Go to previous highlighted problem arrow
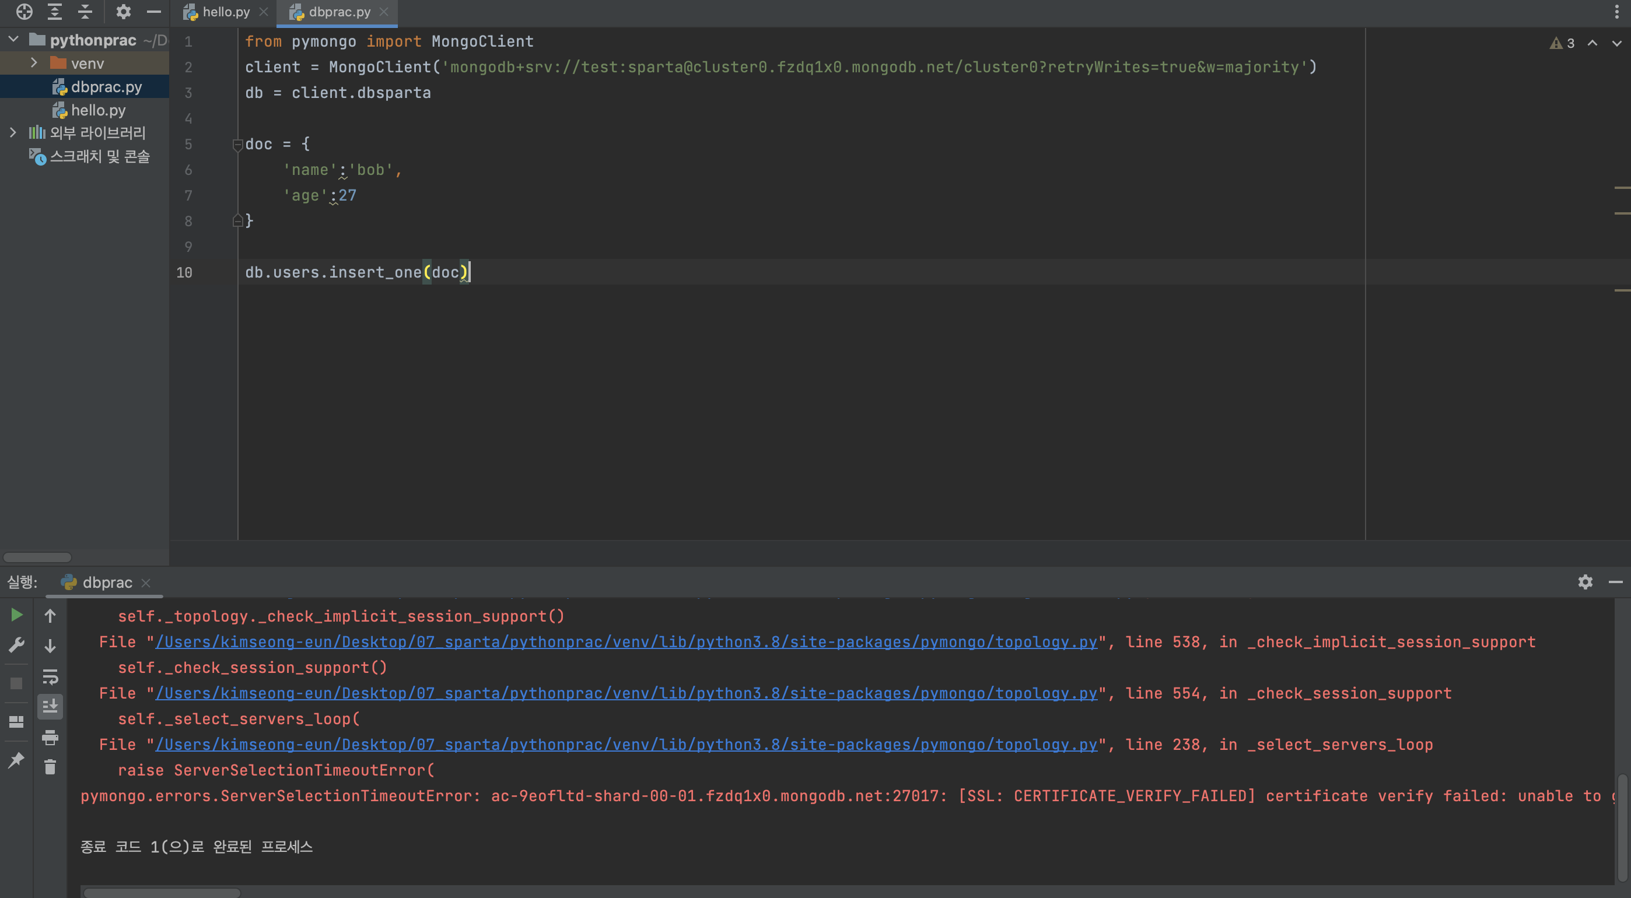This screenshot has height=898, width=1631. coord(1592,43)
